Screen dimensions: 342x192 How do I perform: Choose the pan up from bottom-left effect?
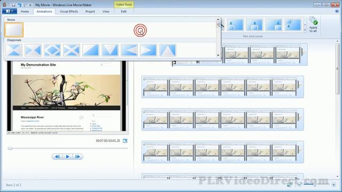(235, 25)
